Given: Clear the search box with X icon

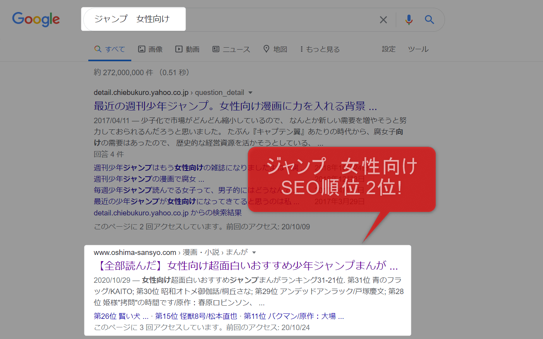Looking at the screenshot, I should [383, 20].
